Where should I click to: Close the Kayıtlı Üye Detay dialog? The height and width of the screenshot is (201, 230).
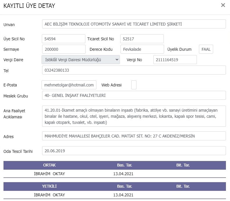point(223,5)
